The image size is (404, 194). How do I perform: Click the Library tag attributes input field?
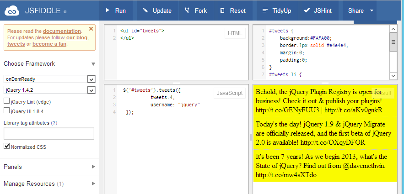pos(49,133)
